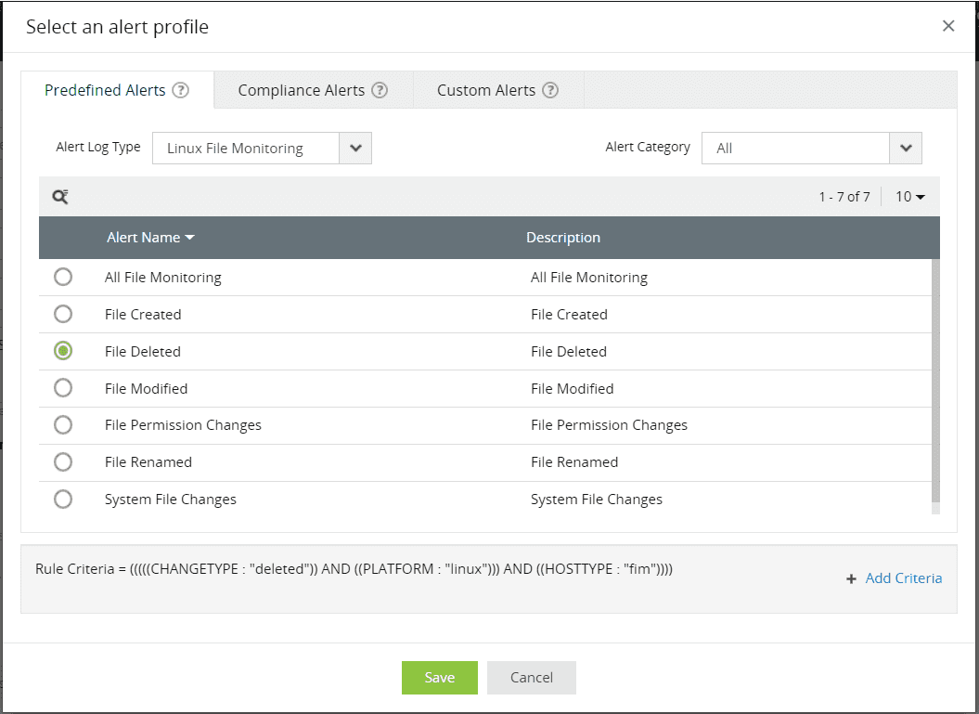Open help icon beside Compliance Alerts
979x714 pixels.
pos(380,90)
